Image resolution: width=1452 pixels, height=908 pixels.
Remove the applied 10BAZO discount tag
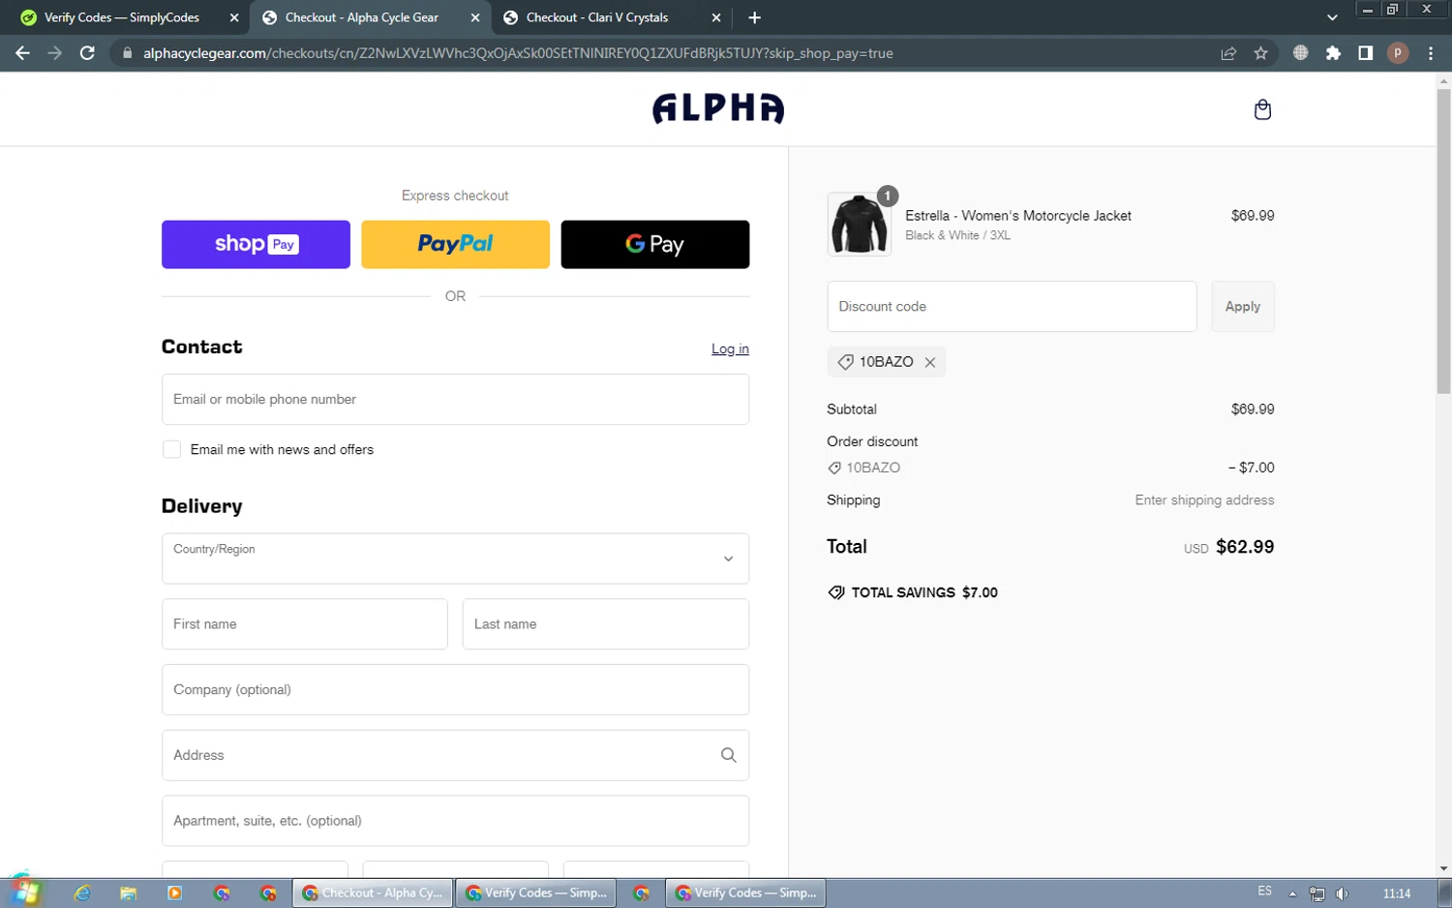(930, 362)
